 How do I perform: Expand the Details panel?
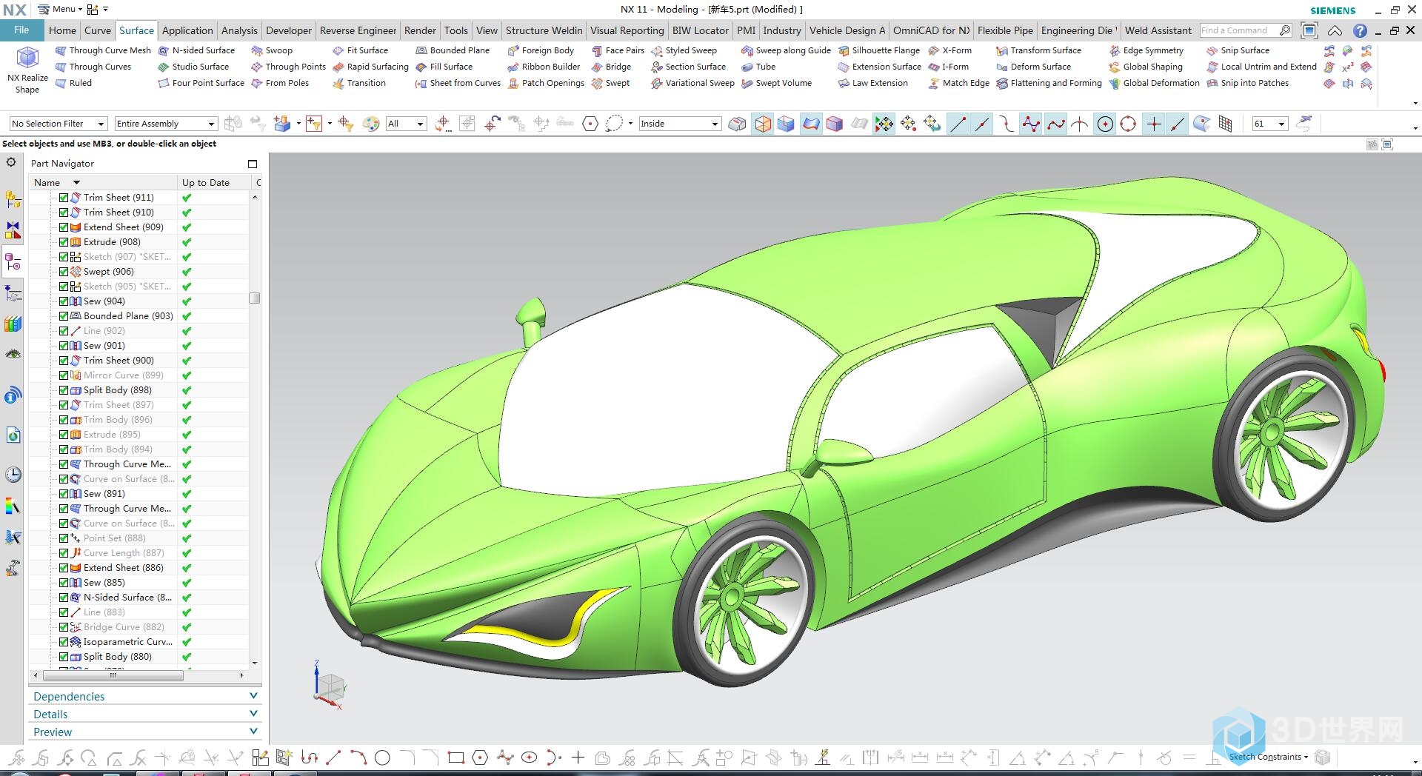145,714
